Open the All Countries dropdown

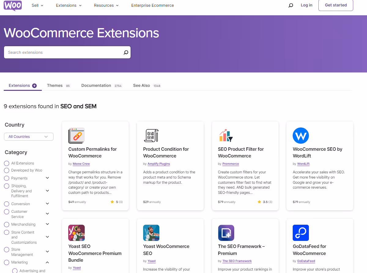click(x=28, y=137)
